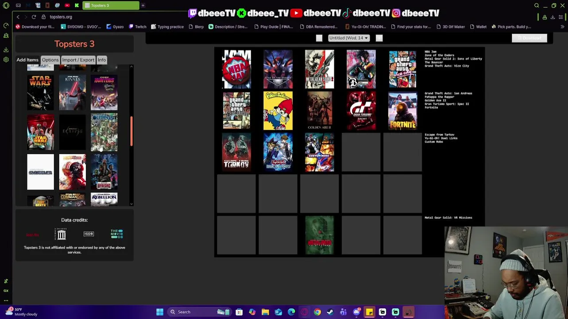Select the Star Wars Outpost search result
Screen dimensions: 568x319
104,132
